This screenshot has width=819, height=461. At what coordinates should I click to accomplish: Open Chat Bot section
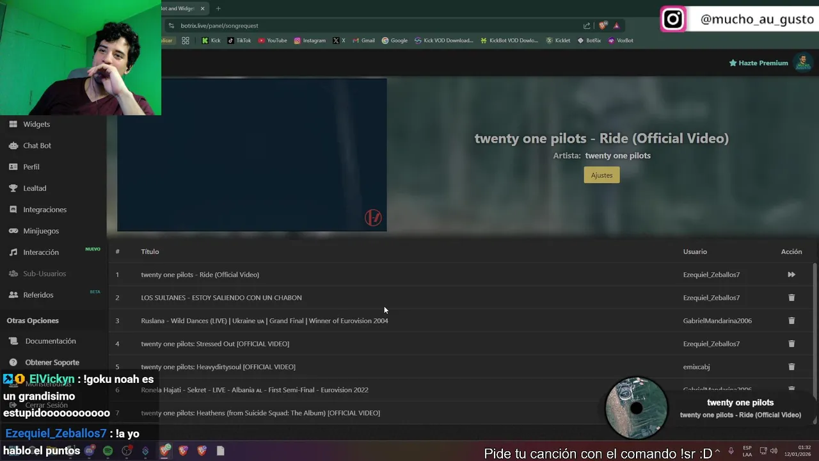37,145
